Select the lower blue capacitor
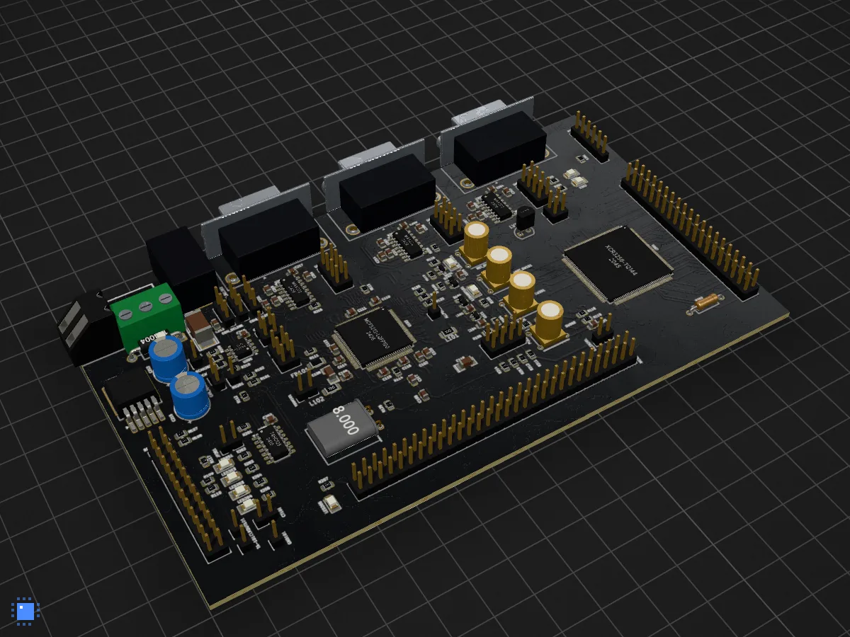The width and height of the screenshot is (850, 637). pyautogui.click(x=190, y=396)
